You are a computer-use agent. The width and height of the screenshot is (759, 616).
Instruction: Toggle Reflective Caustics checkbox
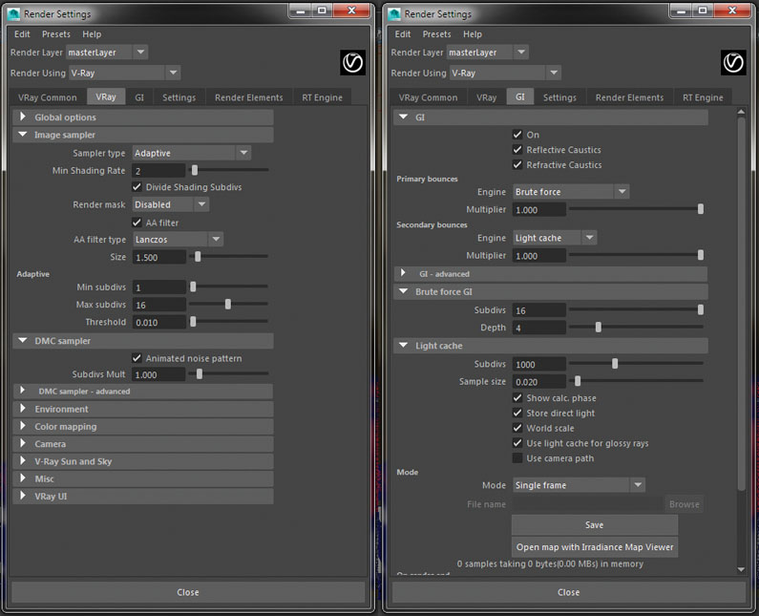(517, 150)
